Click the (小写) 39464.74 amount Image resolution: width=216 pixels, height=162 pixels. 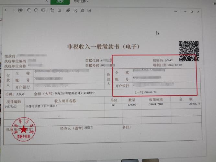point(145,92)
